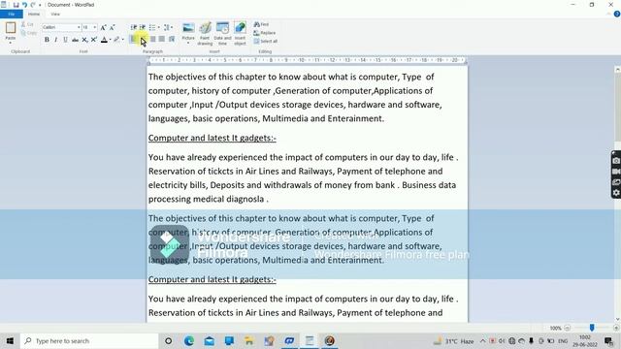The image size is (621, 349).
Task: Justify the paragraph text
Action: click(162, 39)
